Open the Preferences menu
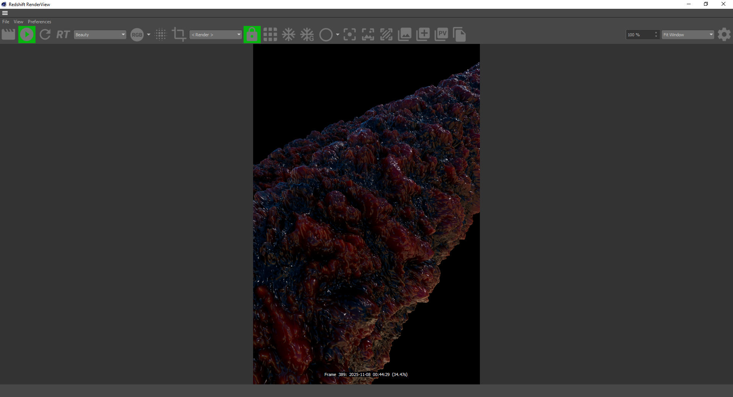 coord(39,22)
